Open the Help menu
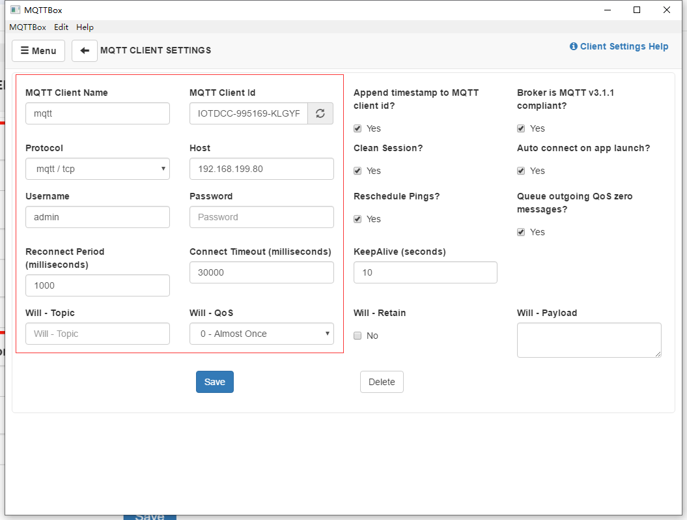 tap(85, 27)
